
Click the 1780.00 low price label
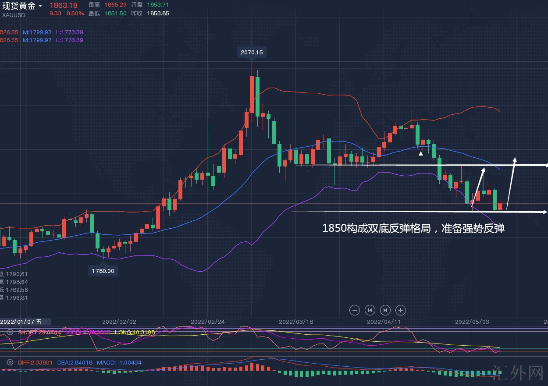click(103, 271)
